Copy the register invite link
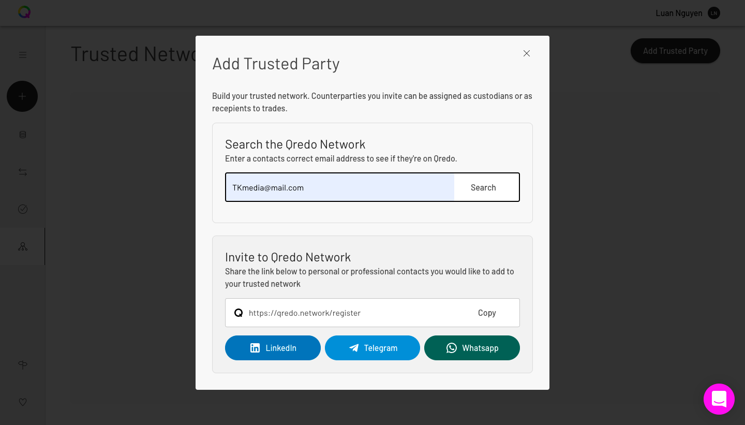This screenshot has height=425, width=745. tap(487, 313)
